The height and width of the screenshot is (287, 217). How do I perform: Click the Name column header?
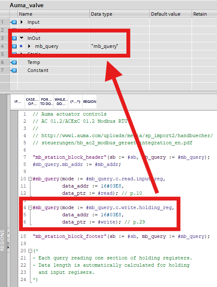[x=54, y=14]
